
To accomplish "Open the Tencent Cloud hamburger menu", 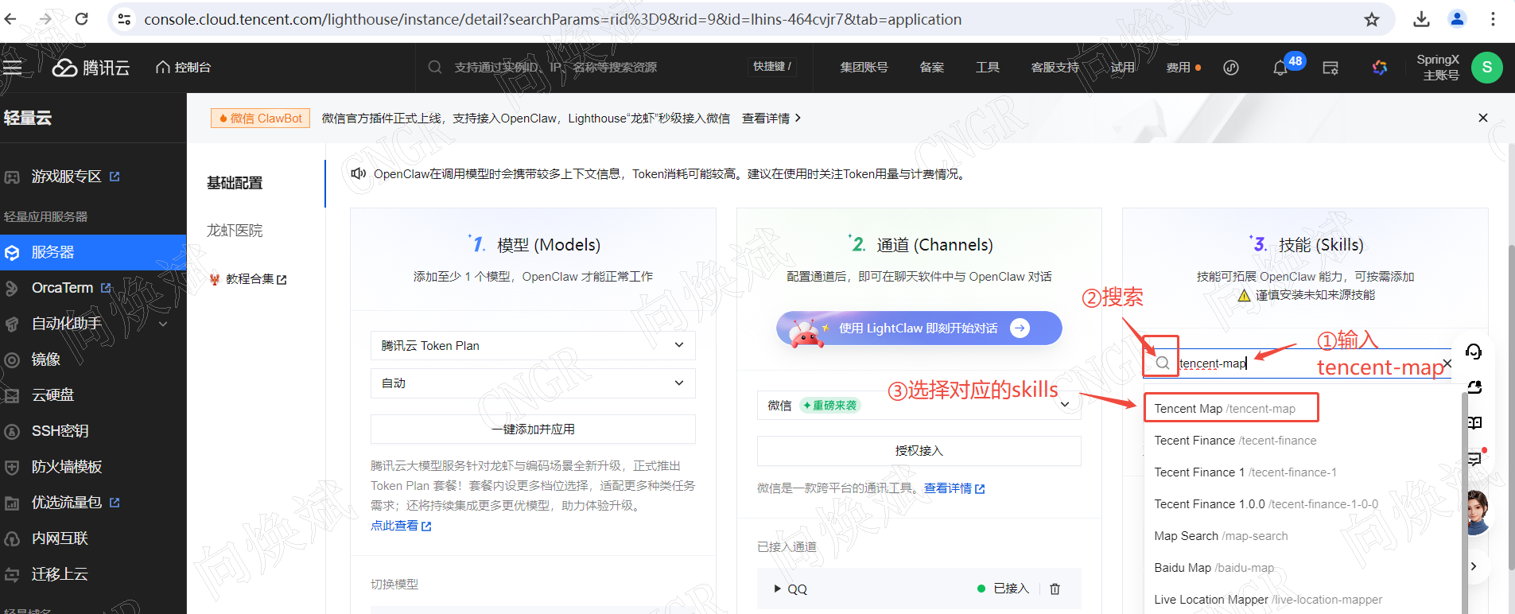I will pyautogui.click(x=12, y=68).
